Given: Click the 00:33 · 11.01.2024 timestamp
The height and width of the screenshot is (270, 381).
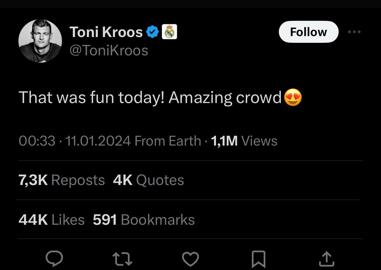Looking at the screenshot, I should coord(75,141).
